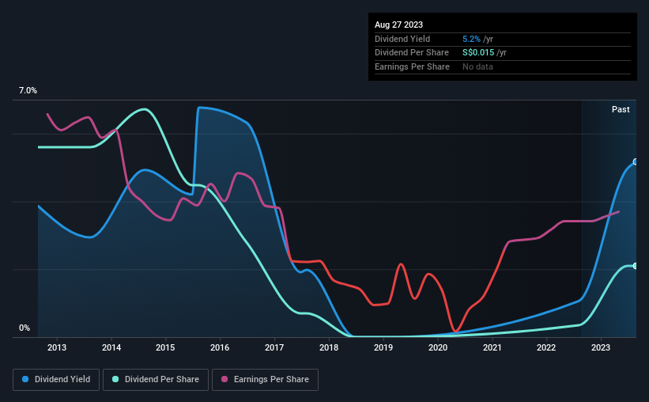Click the blue Dividend Yield legend dot
The image size is (649, 402).
click(25, 379)
